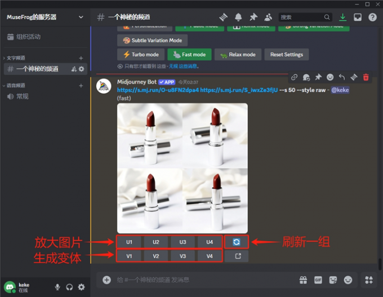Viewport: 383px width, 297px height.
Task: Create a thread from message hover toolbar
Action: click(354, 77)
